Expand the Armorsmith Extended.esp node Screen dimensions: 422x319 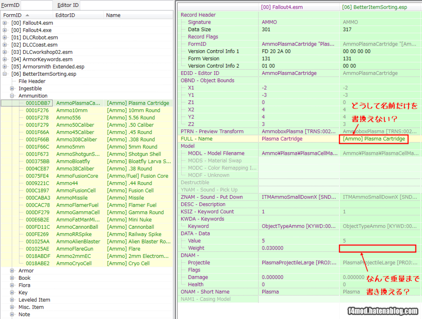tap(5, 67)
